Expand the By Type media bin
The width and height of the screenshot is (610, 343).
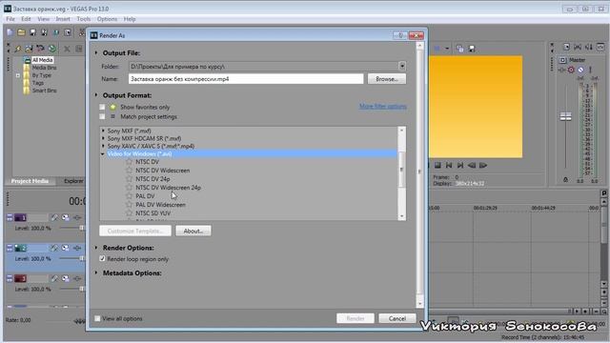tap(18, 75)
